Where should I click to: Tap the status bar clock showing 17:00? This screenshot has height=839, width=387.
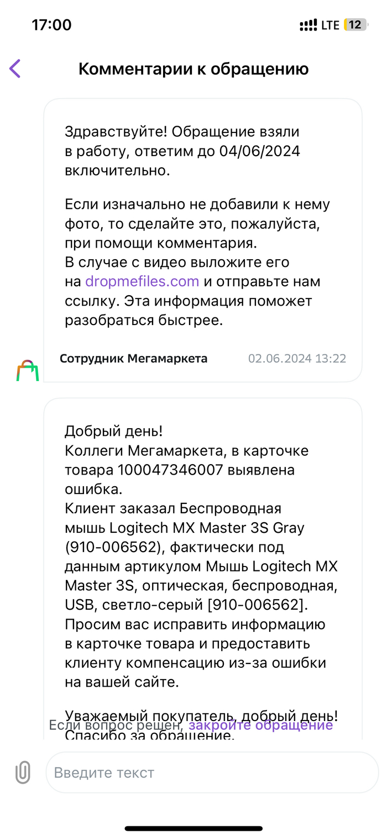51,25
